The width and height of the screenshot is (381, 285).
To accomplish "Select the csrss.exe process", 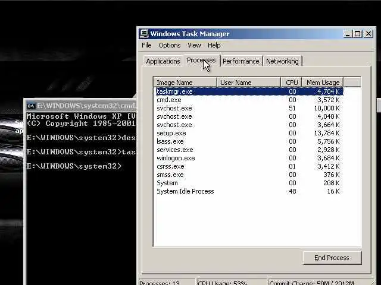I will click(x=249, y=166).
